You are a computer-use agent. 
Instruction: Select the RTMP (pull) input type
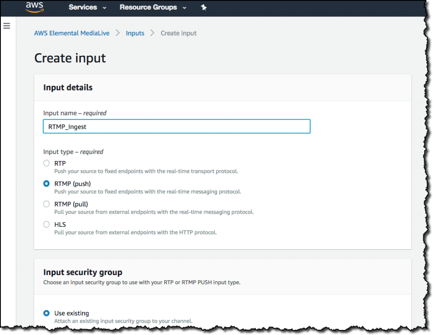pos(47,204)
